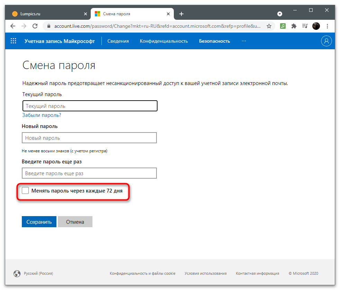Click the Смена пароля page heading
Image resolution: width=340 pixels, height=290 pixels.
[59, 65]
